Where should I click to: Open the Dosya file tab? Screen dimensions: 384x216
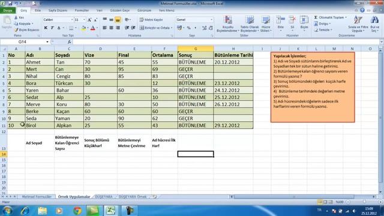pyautogui.click(x=8, y=10)
